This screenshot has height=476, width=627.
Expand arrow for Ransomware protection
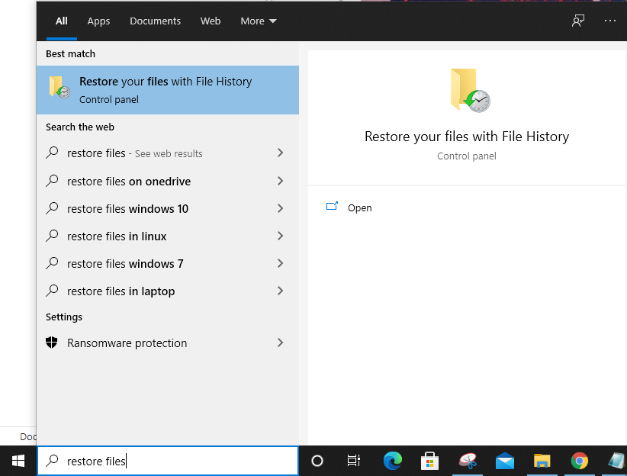pyautogui.click(x=280, y=343)
